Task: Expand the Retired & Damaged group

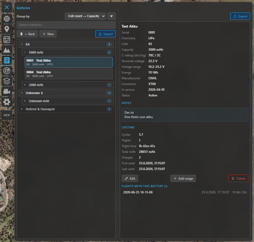Action: point(66,109)
